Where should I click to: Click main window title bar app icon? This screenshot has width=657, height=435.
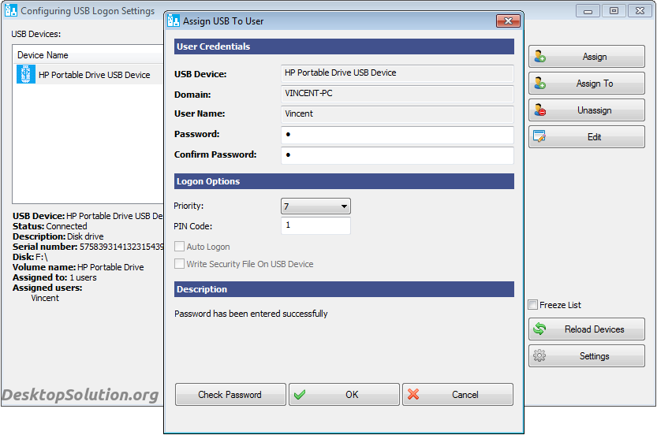click(x=11, y=10)
